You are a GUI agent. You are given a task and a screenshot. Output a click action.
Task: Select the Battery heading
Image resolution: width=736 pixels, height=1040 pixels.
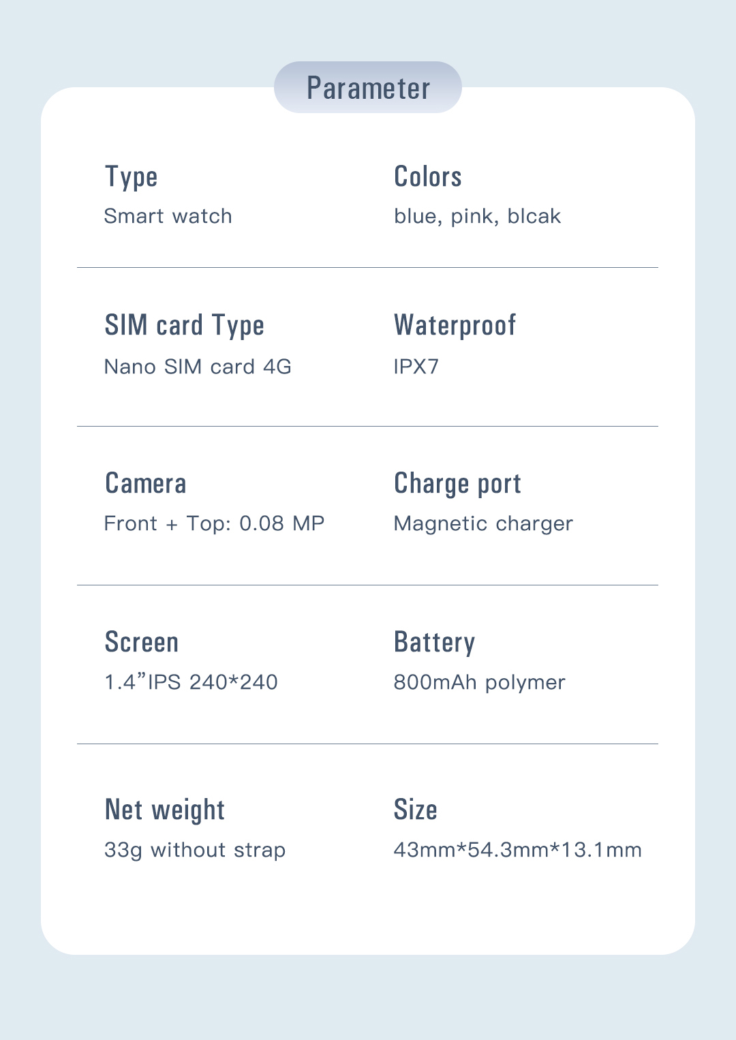[434, 643]
